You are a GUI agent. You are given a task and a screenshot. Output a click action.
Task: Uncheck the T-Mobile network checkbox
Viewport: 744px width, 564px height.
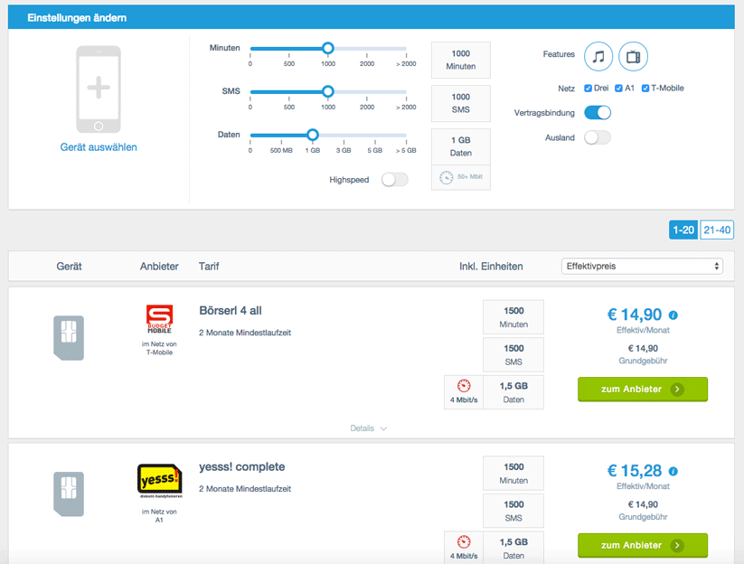pos(645,89)
